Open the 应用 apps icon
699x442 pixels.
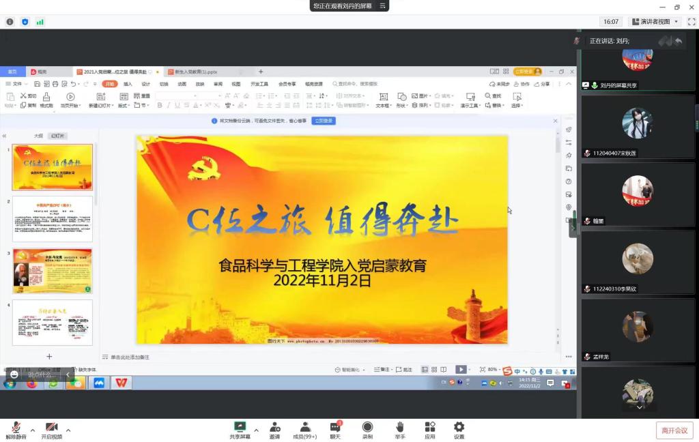pyautogui.click(x=430, y=427)
